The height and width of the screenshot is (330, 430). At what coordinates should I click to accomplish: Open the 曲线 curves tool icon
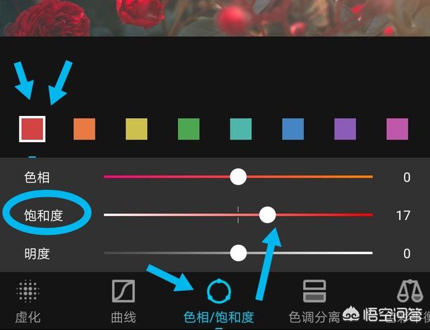pyautogui.click(x=124, y=291)
